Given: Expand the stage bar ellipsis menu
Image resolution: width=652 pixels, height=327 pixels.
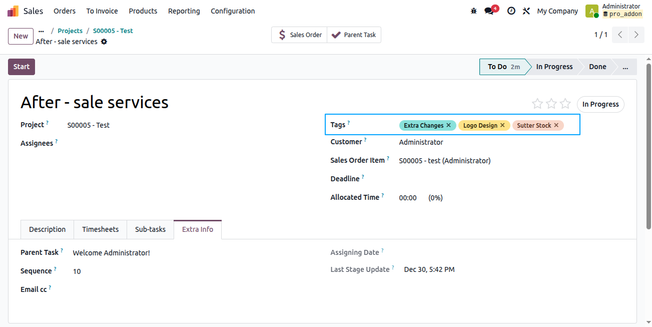Looking at the screenshot, I should coord(625,67).
